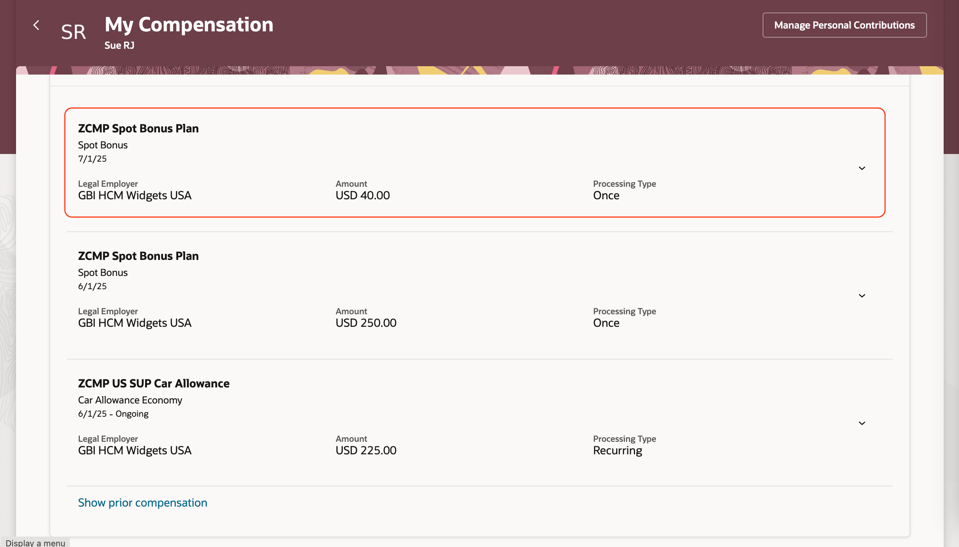Viewport: 959px width, 547px height.
Task: Select the Car Allowance Economy option text
Action: click(130, 400)
